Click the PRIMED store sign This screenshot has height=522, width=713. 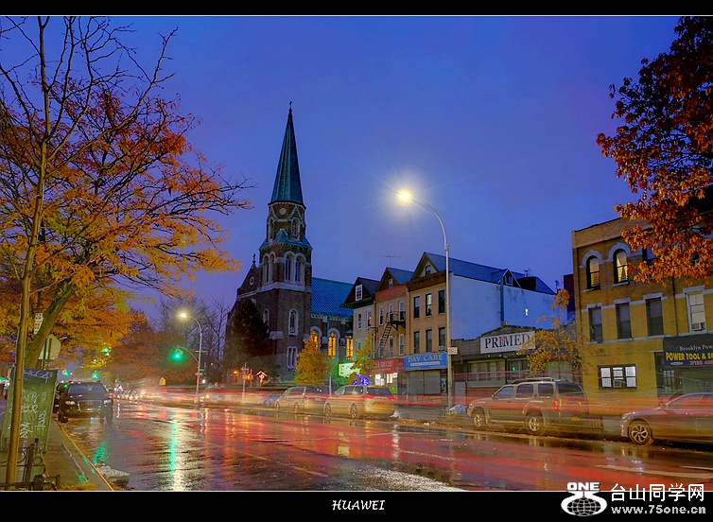(506, 342)
